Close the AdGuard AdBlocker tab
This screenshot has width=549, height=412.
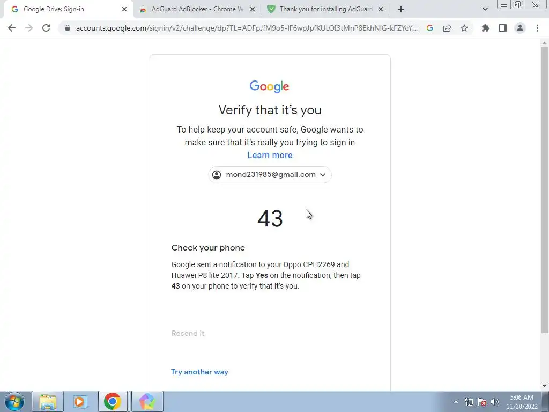tap(253, 9)
